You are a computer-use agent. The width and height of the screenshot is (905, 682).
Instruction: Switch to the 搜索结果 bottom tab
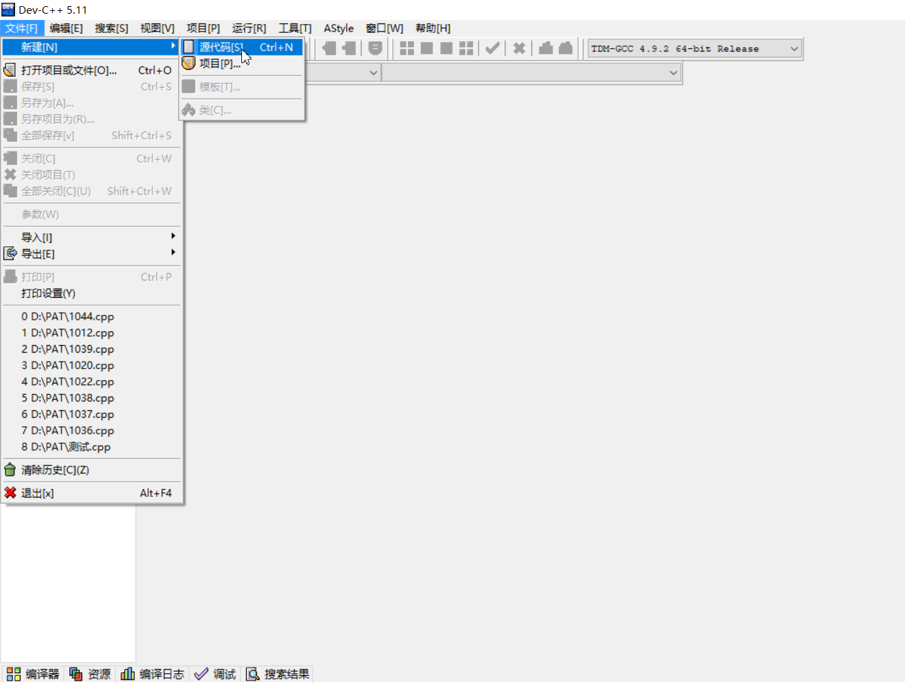278,674
